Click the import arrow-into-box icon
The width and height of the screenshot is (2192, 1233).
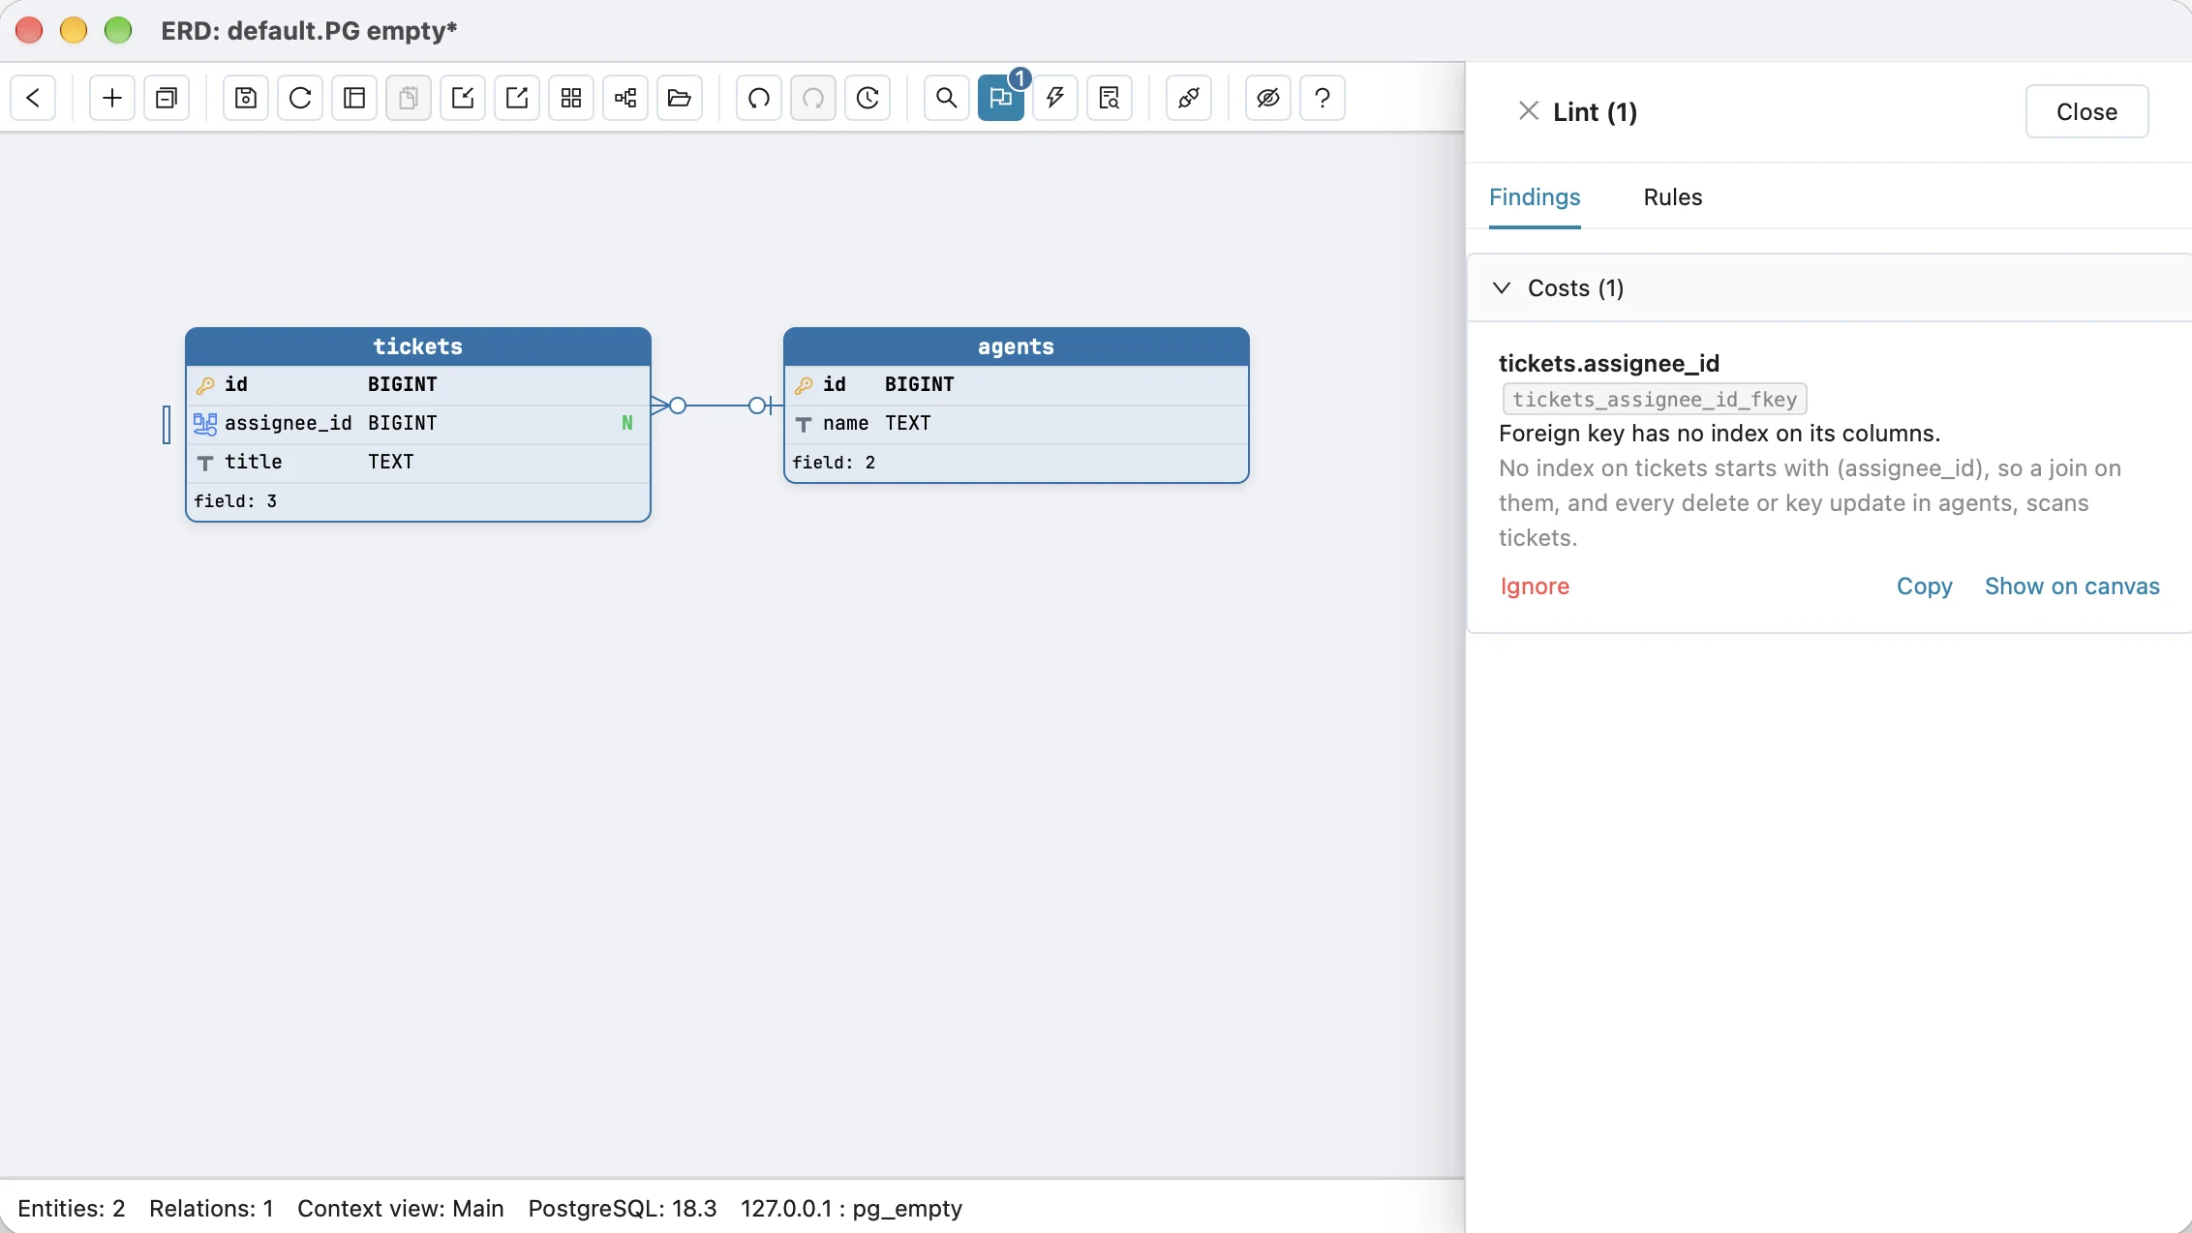pos(463,98)
